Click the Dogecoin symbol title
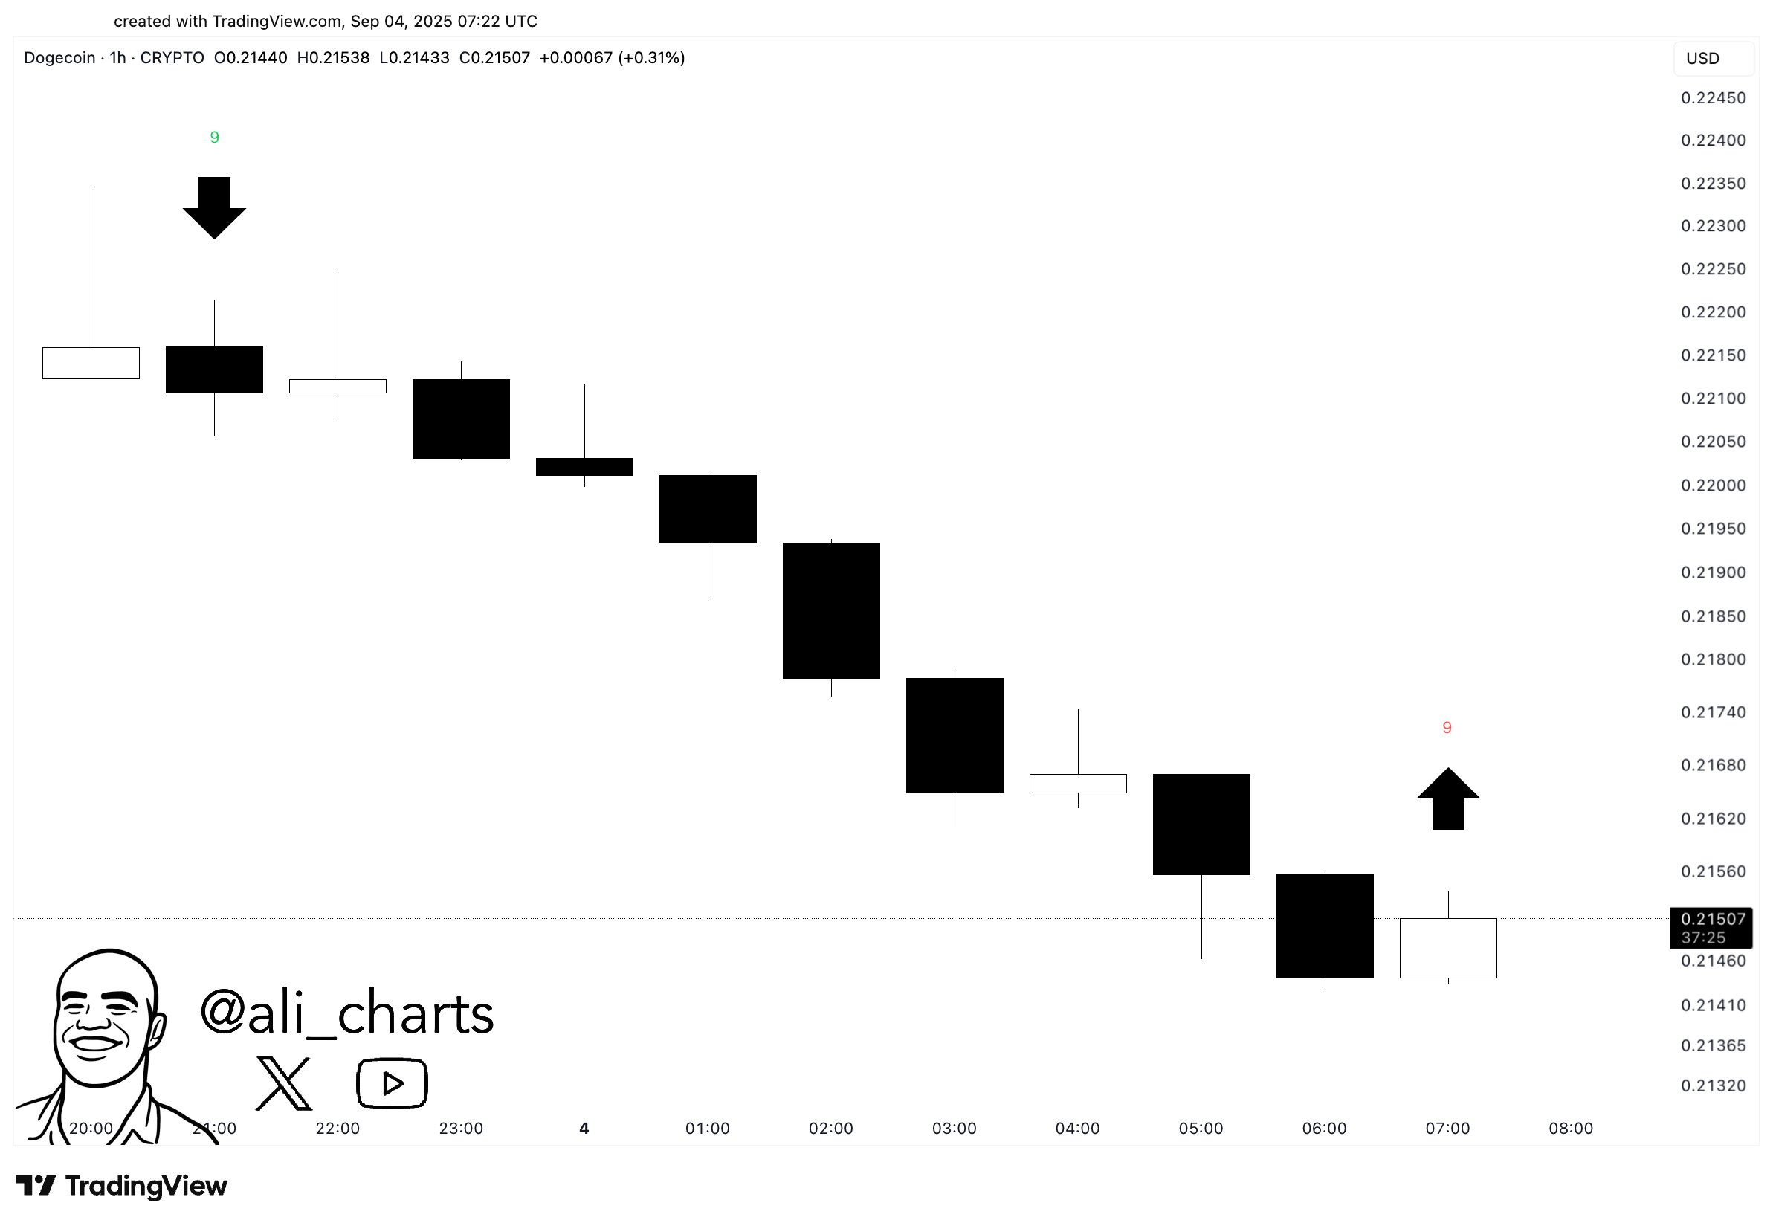Screen dimensions: 1773x1226 coord(60,57)
